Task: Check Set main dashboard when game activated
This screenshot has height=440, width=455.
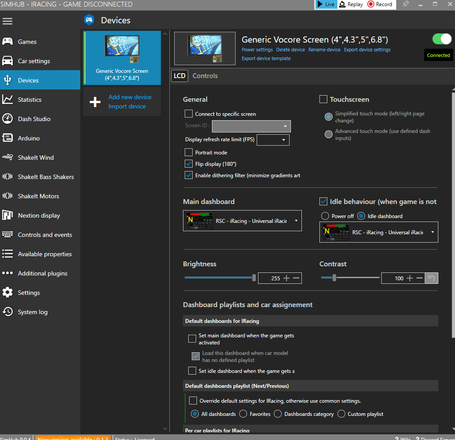Action: [x=192, y=339]
